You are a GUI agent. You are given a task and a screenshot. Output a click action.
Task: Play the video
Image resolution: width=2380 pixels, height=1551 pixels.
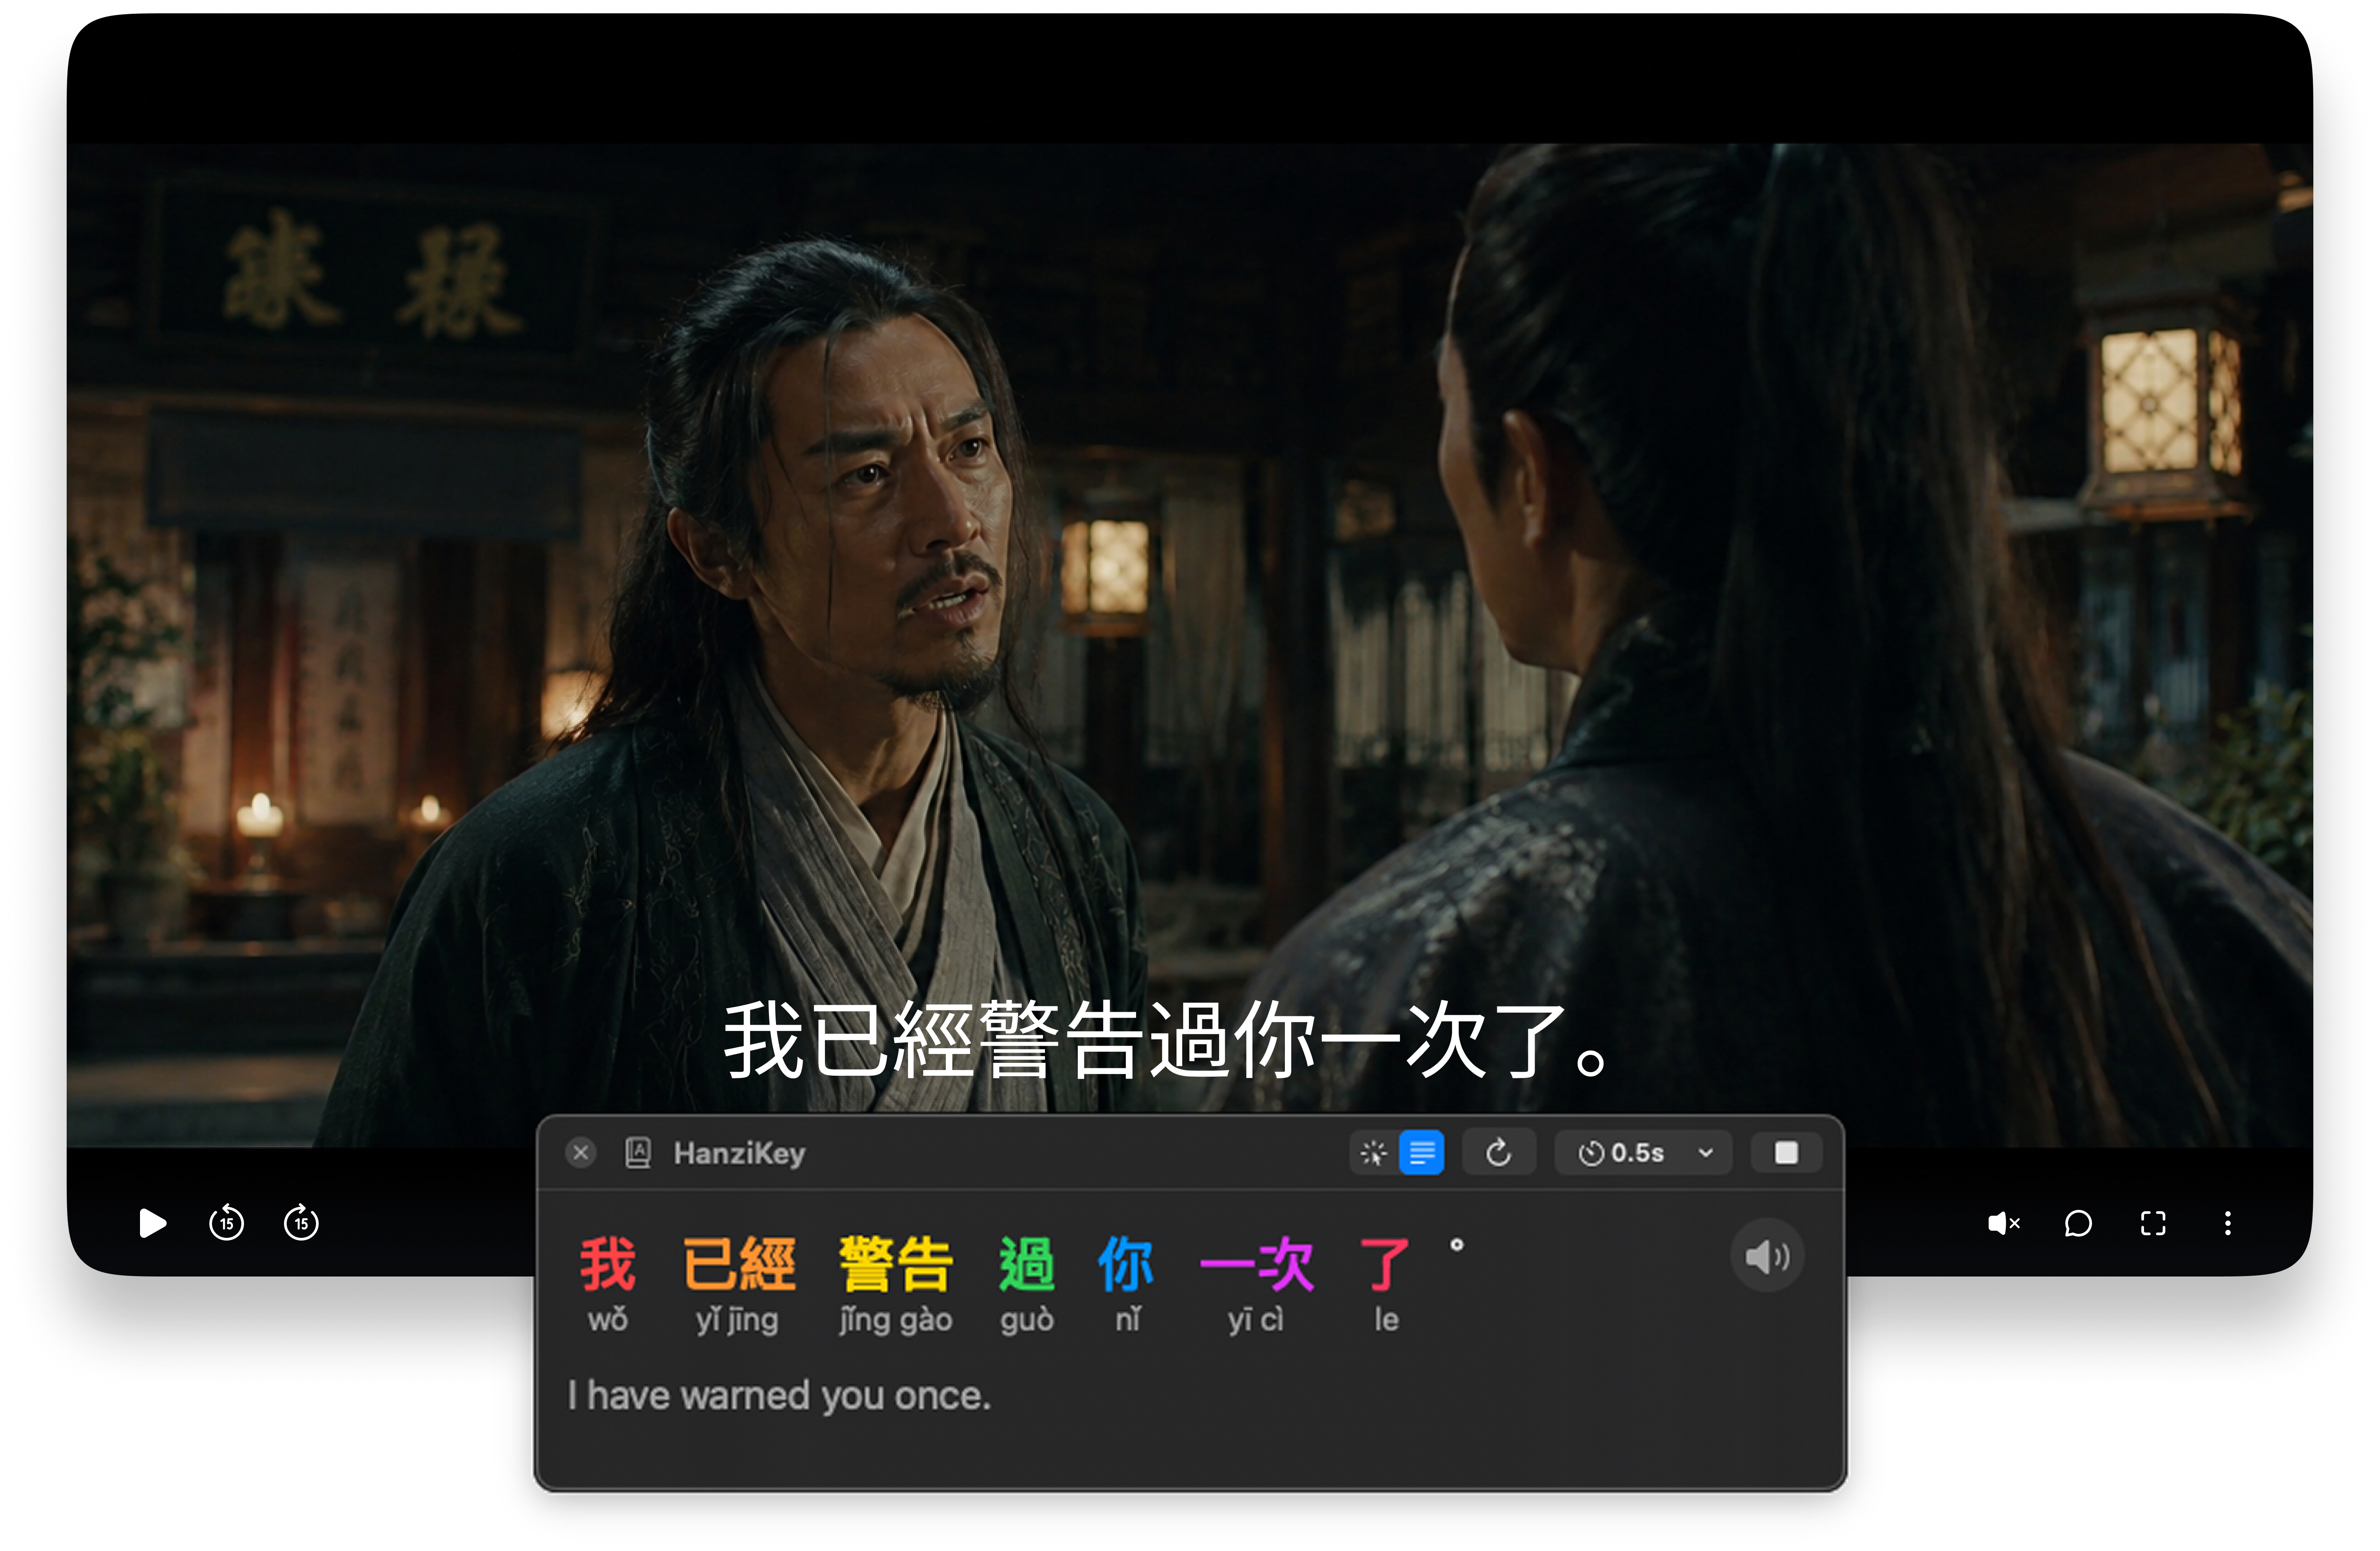(x=152, y=1222)
